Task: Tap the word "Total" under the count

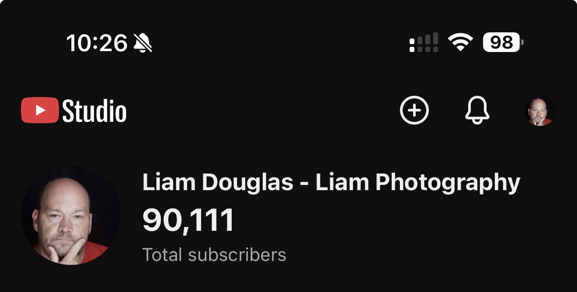Action: click(x=163, y=254)
